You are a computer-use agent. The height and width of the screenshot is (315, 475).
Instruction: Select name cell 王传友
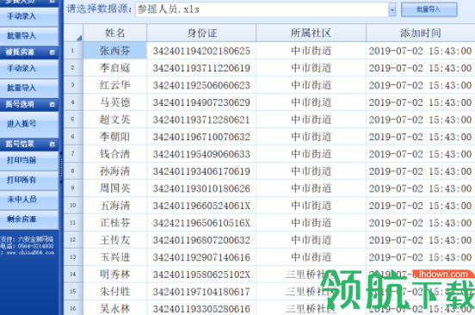[115, 240]
